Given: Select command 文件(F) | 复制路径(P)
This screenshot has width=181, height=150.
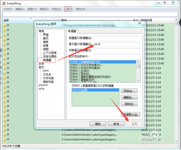Looking at the screenshot, I should [x=103, y=80].
